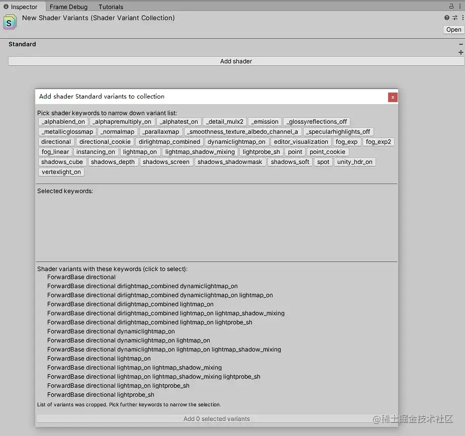Close the Add shader variants popup

coord(393,97)
